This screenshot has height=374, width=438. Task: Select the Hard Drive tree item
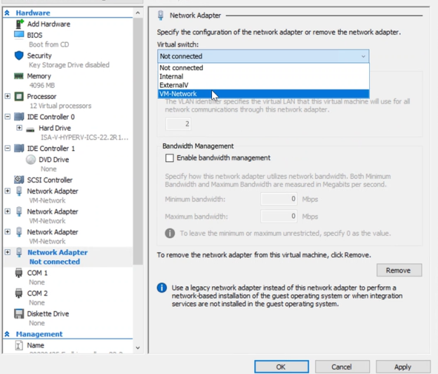pyautogui.click(x=55, y=128)
